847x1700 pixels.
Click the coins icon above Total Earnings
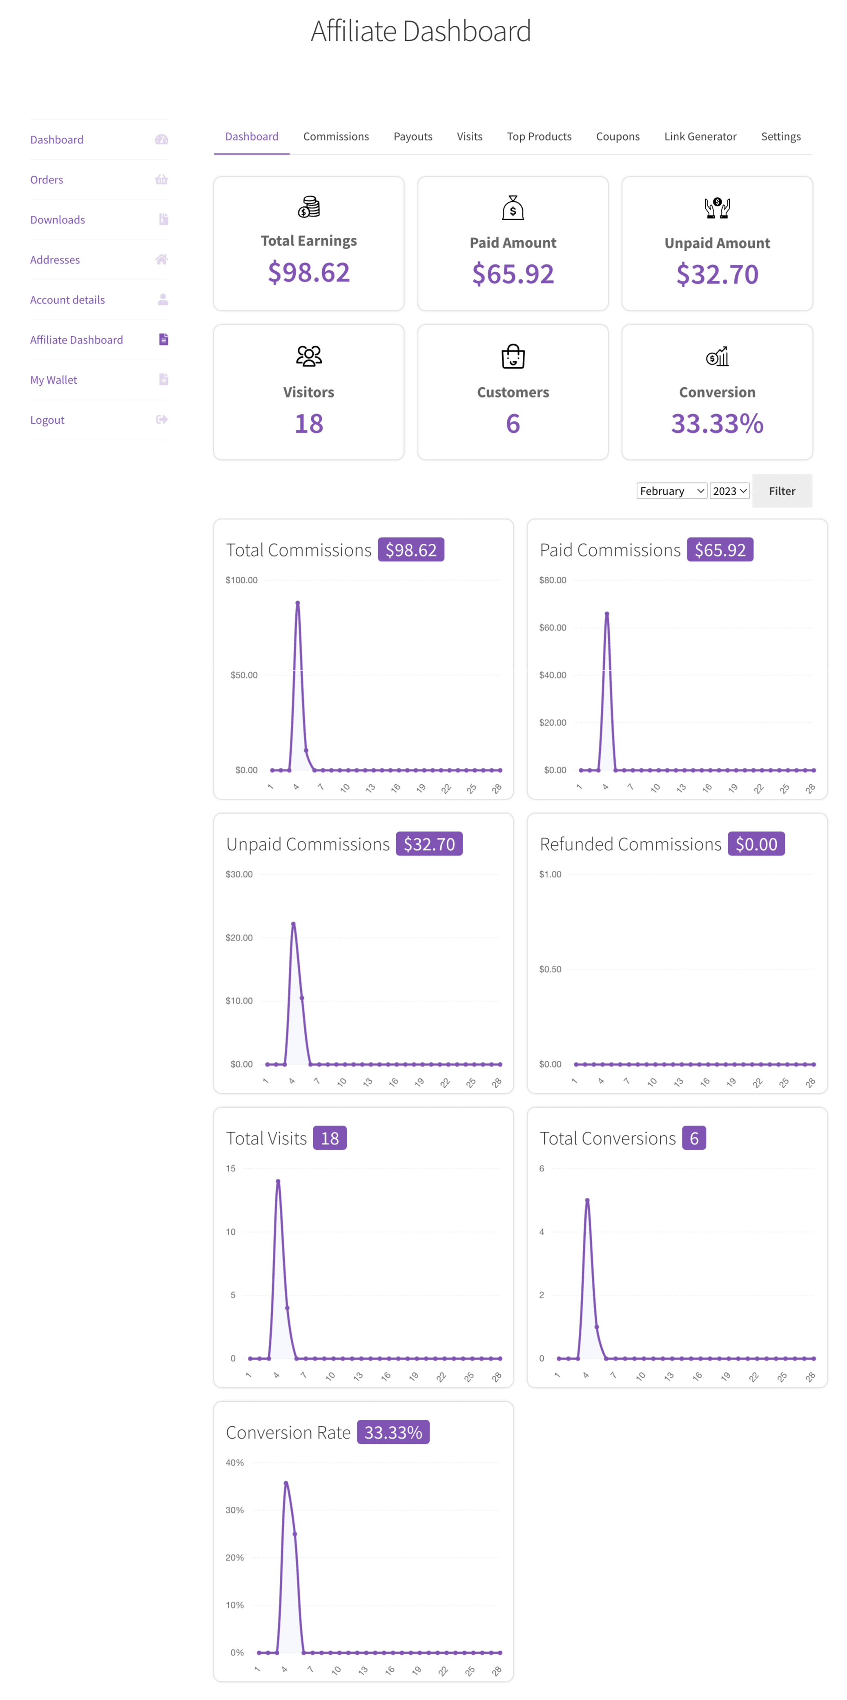click(309, 207)
